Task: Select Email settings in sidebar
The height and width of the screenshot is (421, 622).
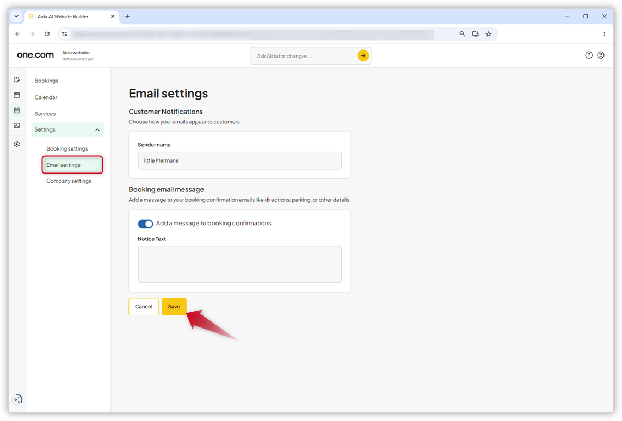Action: coord(72,165)
